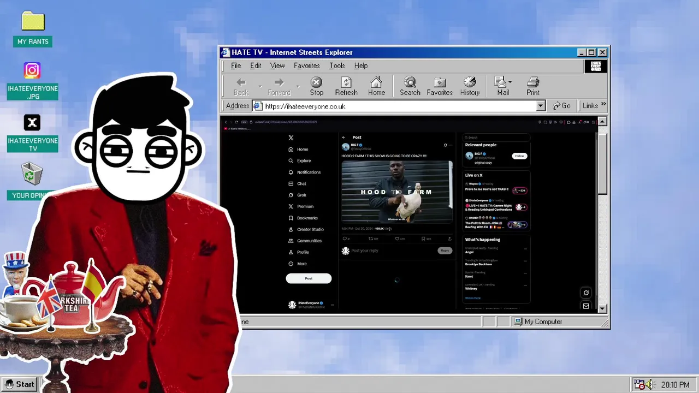Open Home in the X sidebar
Viewport: 699px width, 393px height.
[x=298, y=149]
